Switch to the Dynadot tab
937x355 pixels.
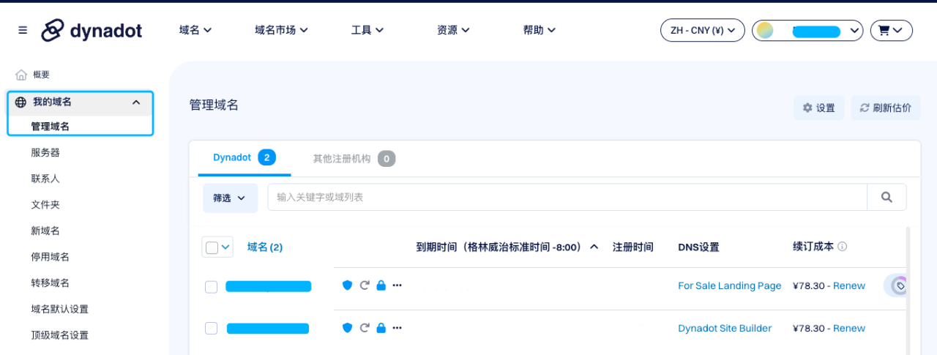coord(244,157)
